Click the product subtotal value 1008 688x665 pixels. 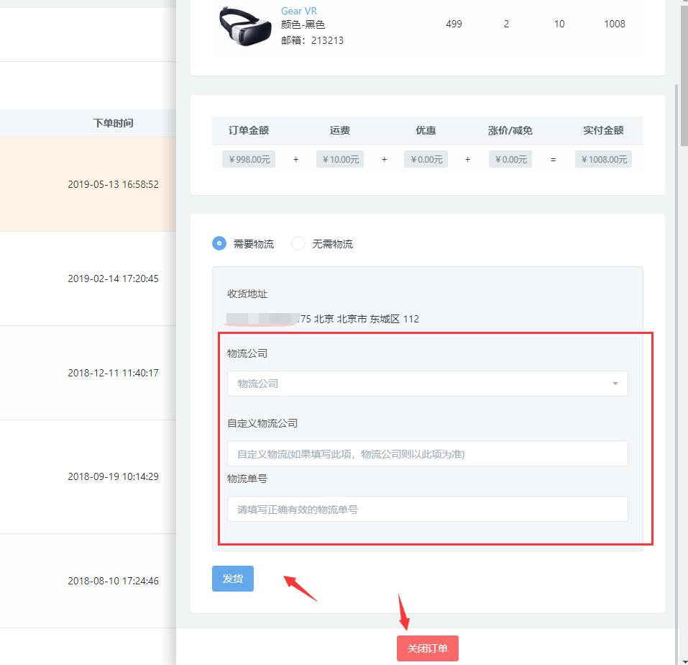614,24
